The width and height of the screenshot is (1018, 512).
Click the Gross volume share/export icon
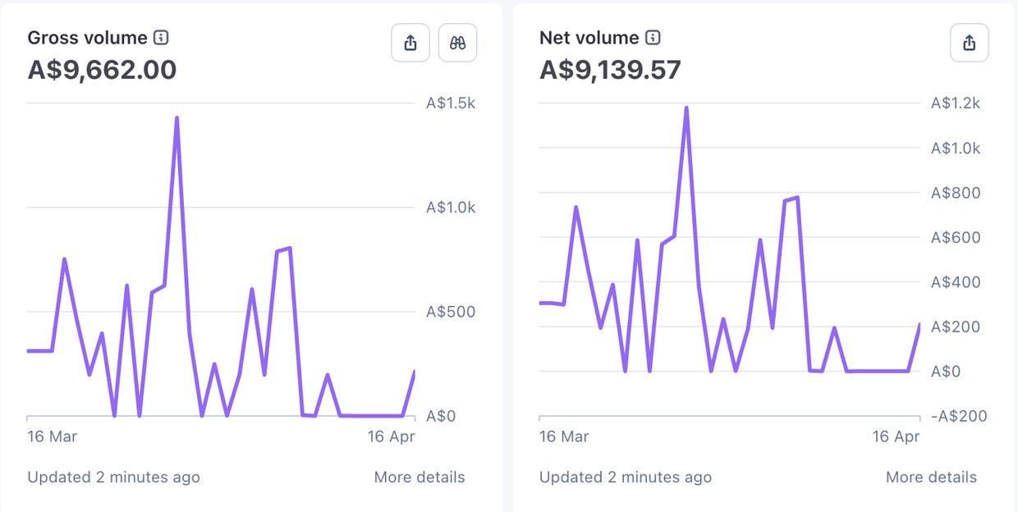click(410, 43)
